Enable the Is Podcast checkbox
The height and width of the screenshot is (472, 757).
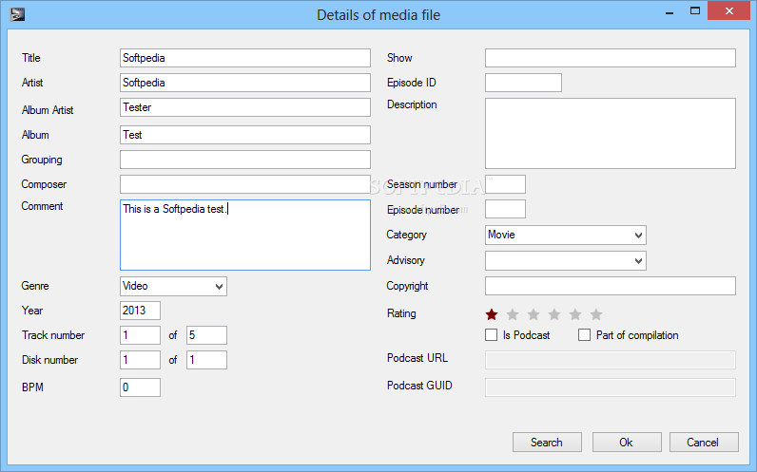click(x=491, y=334)
